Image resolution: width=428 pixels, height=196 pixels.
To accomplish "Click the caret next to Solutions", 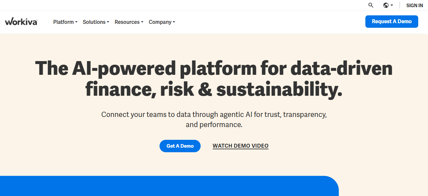I will pos(108,22).
